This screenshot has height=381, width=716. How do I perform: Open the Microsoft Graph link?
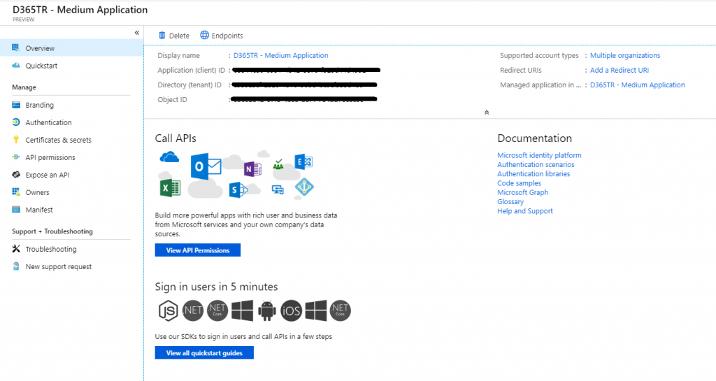[523, 192]
